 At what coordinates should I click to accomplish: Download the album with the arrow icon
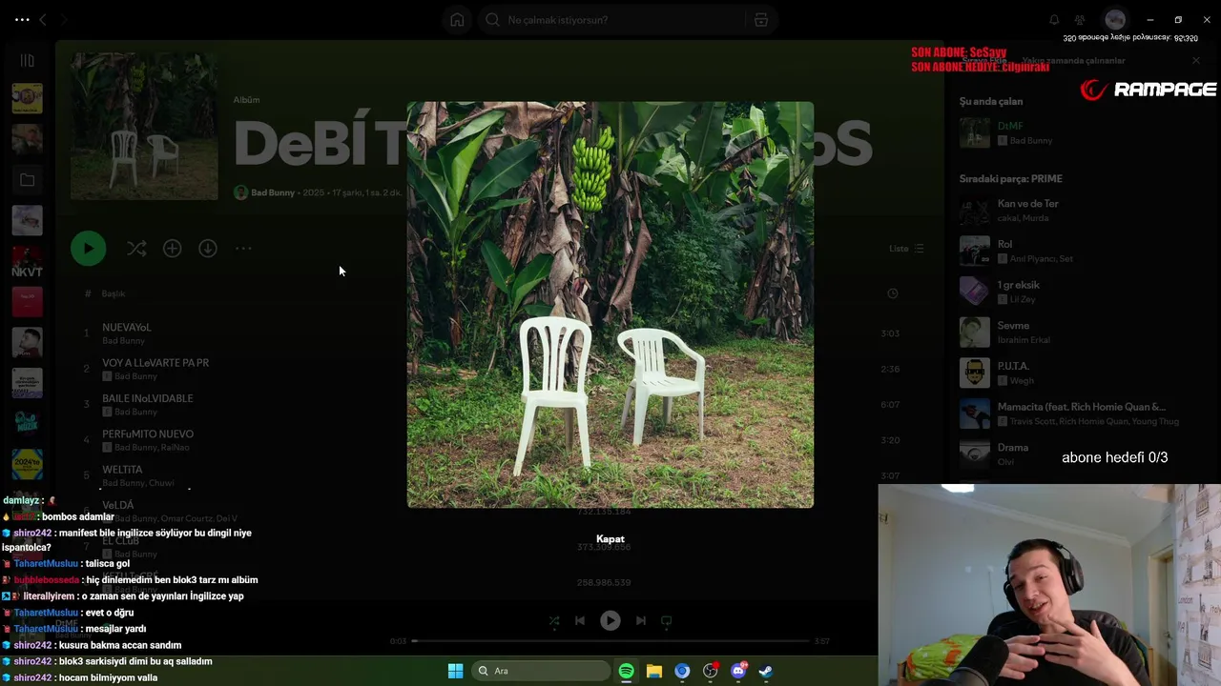(208, 249)
